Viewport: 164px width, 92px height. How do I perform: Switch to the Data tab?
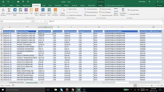point(44,5)
